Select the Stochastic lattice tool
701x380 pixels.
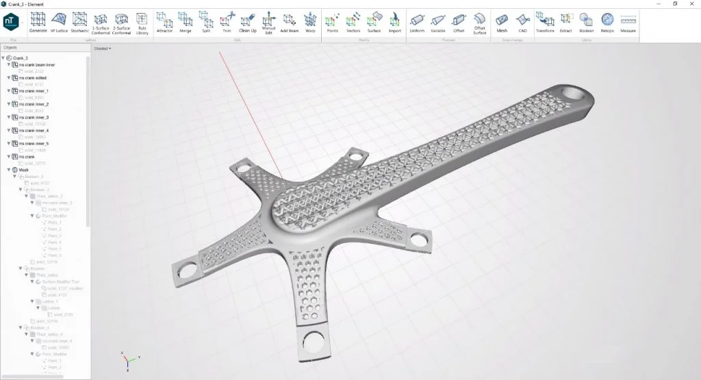[x=80, y=22]
